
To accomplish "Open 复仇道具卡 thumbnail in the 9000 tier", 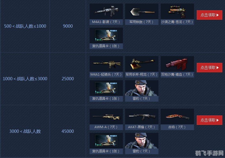I will 106,36.
